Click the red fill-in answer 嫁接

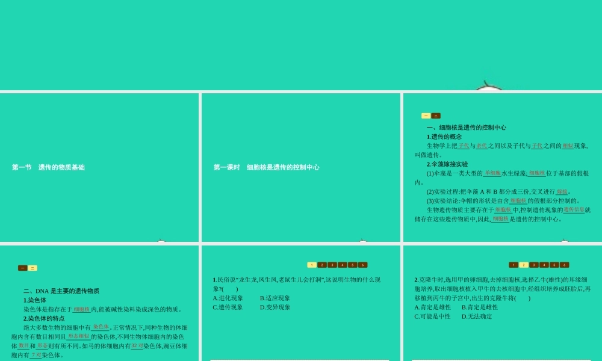(562, 192)
